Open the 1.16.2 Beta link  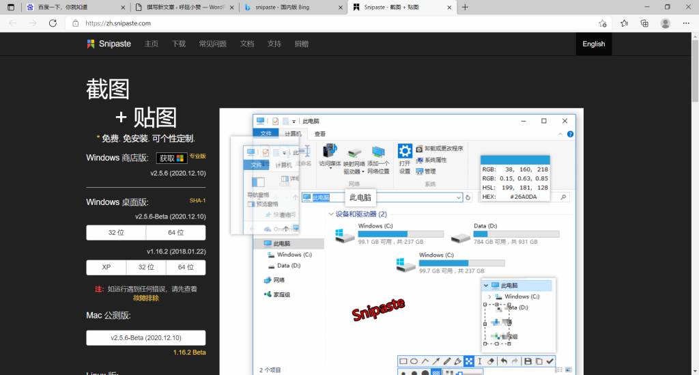(190, 352)
